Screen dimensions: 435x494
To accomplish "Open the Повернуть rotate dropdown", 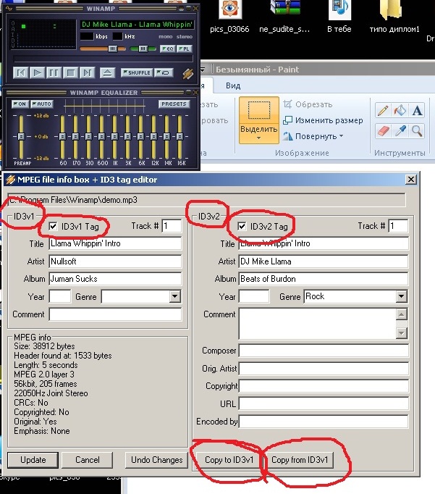I will 313,136.
